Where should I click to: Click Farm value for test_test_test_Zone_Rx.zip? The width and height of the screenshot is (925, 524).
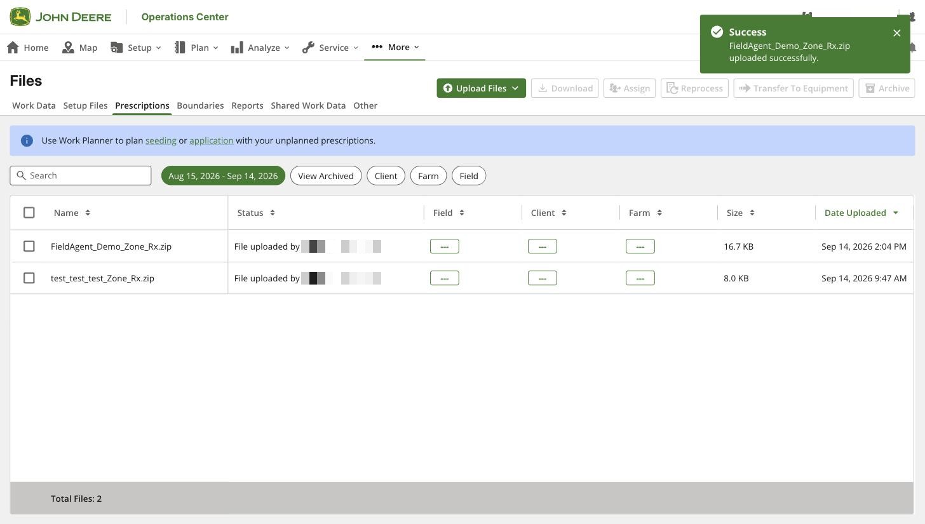pos(640,278)
